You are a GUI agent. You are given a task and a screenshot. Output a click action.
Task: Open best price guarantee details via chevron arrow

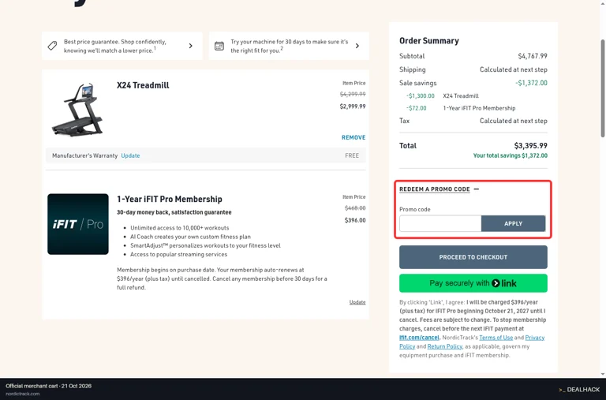(190, 46)
